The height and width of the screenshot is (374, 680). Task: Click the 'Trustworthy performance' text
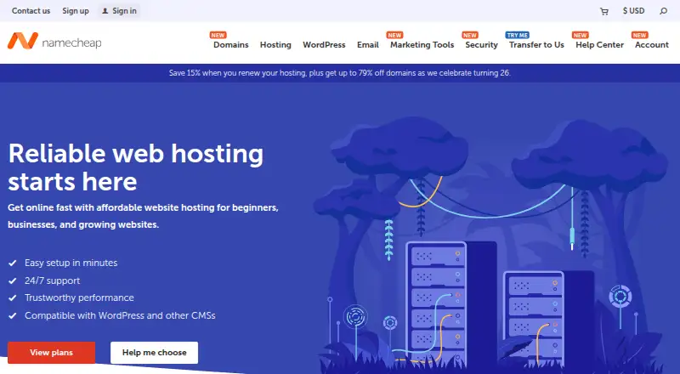(79, 297)
